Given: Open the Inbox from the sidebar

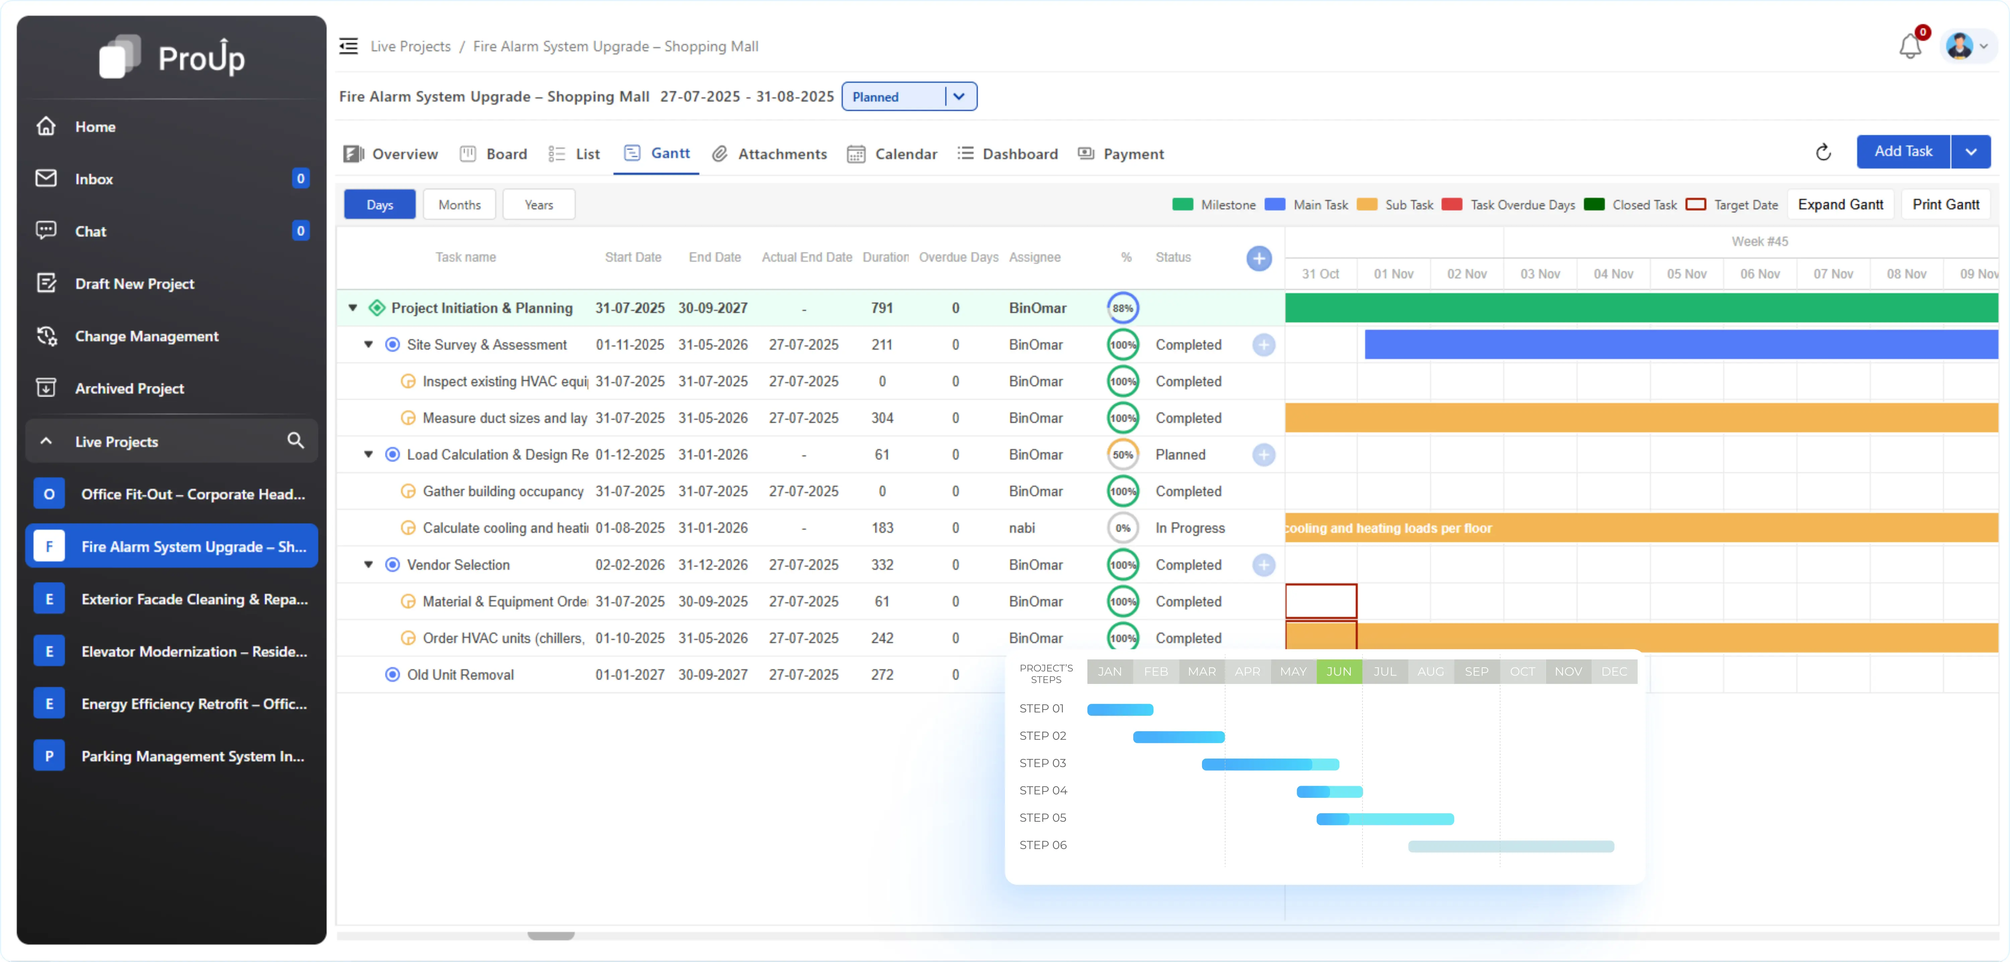Looking at the screenshot, I should click(94, 178).
